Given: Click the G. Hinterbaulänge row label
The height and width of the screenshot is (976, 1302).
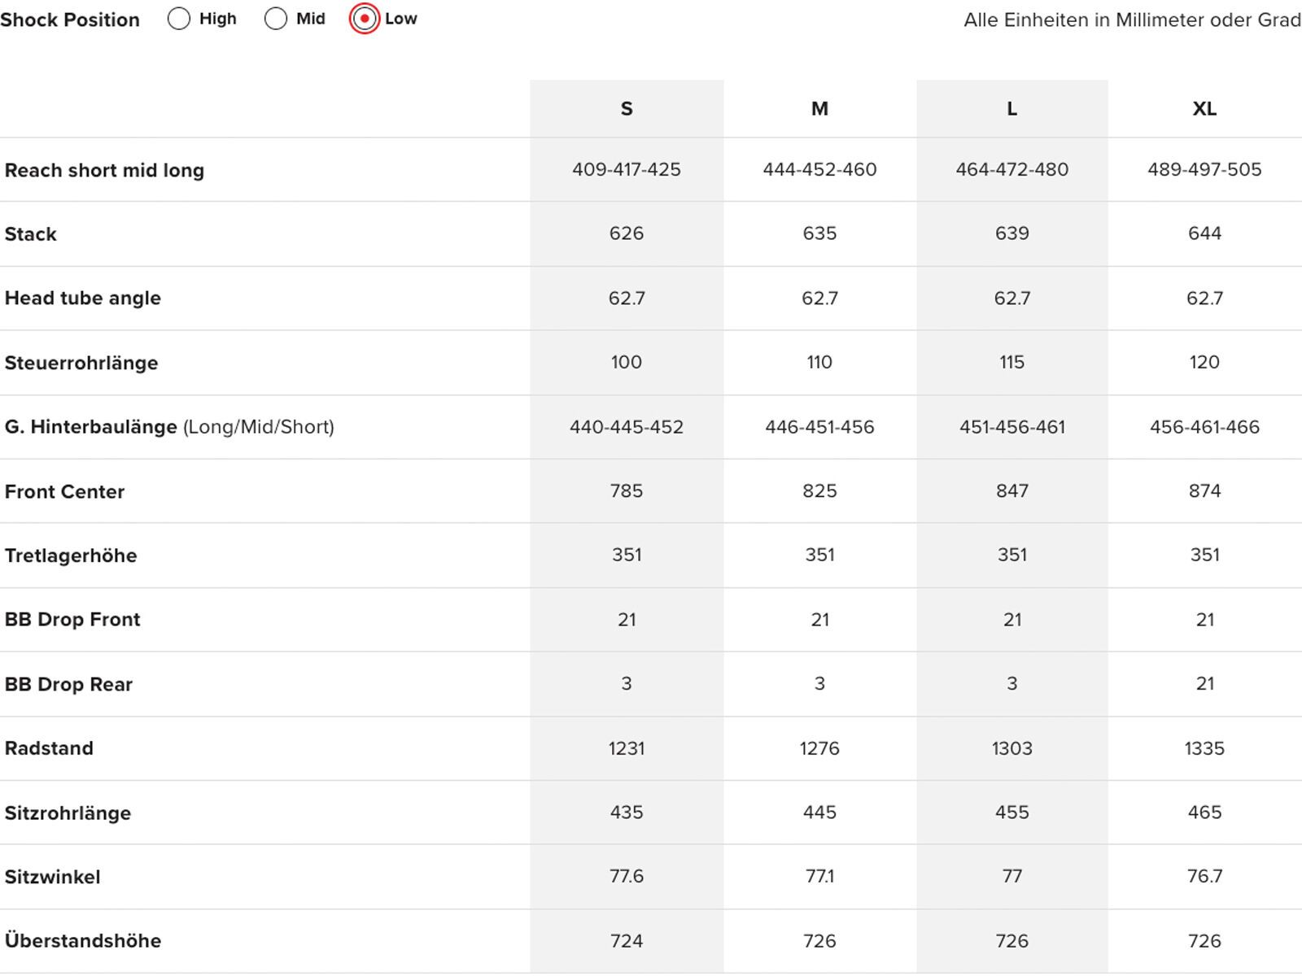Looking at the screenshot, I should pyautogui.click(x=91, y=427).
